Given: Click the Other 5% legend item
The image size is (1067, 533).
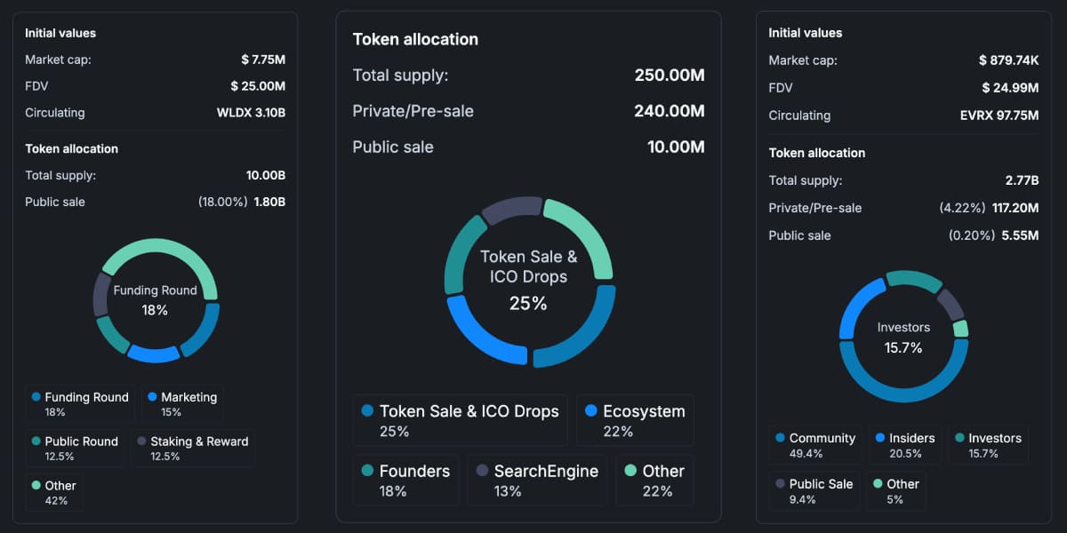Looking at the screenshot, I should 895,491.
